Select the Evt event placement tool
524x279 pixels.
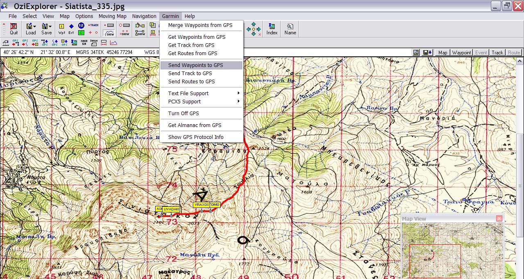click(71, 29)
